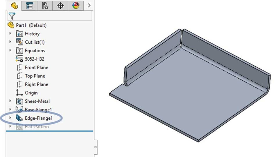
Task: Select the 5052-H32 material icon
Action: (x=19, y=59)
